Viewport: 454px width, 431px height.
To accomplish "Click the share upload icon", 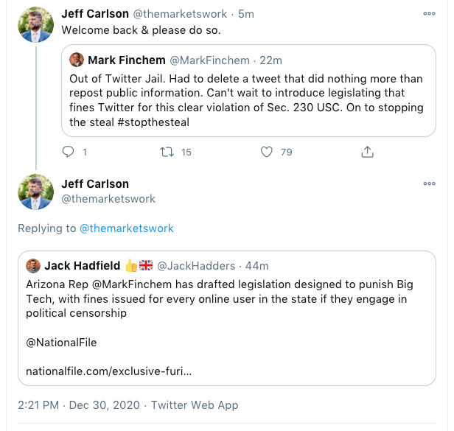I will click(x=366, y=152).
